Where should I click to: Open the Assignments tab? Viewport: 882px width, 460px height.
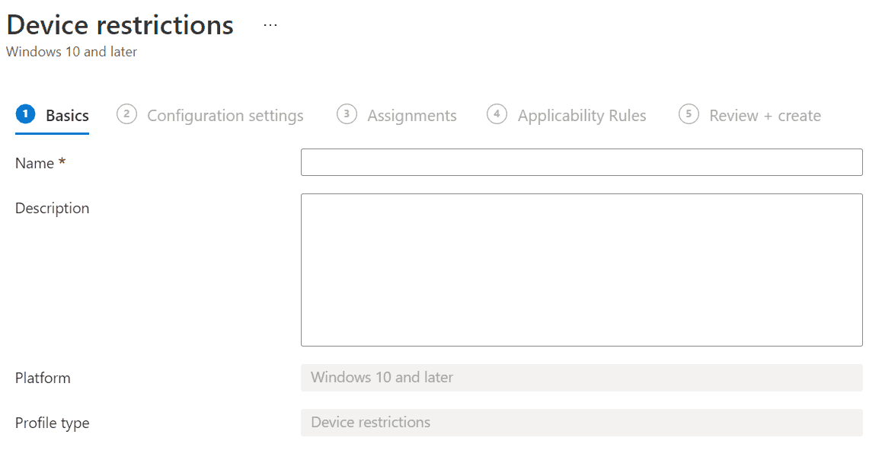411,115
